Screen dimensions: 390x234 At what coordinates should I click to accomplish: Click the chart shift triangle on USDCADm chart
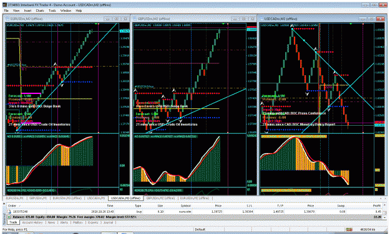pos(351,24)
